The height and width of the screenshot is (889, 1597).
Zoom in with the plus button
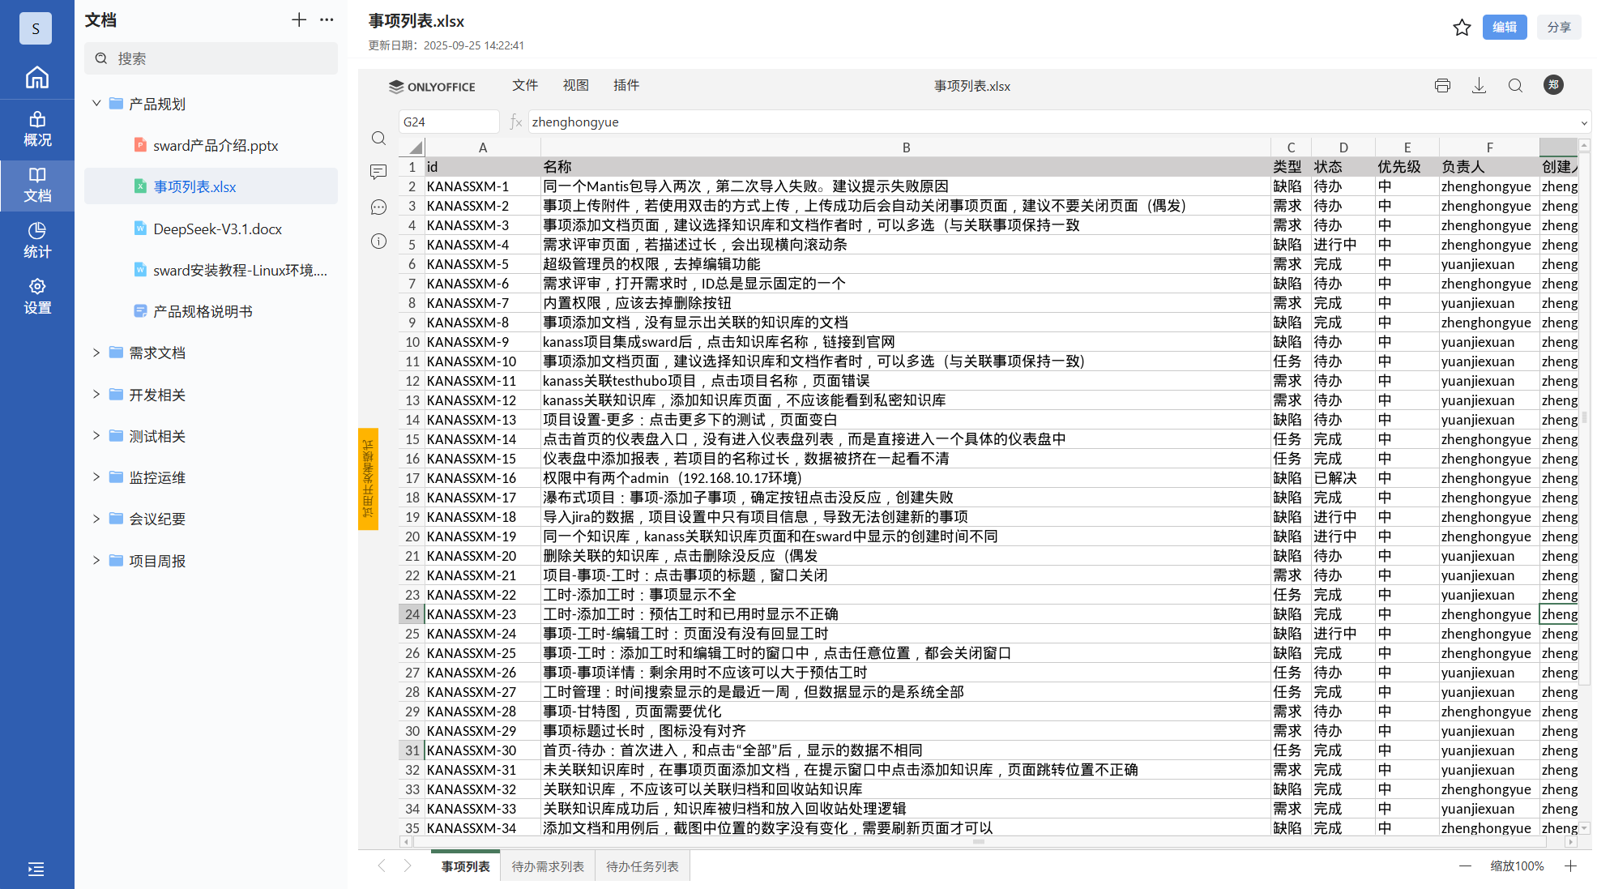pos(1570,866)
